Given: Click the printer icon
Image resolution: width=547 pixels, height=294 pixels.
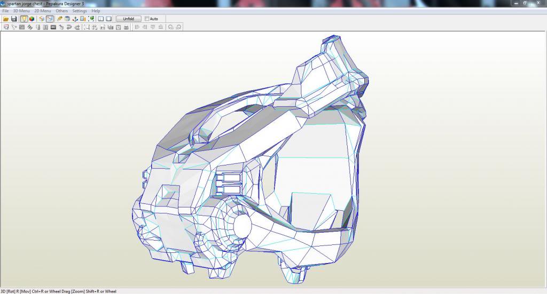Looking at the screenshot, I should pos(126,27).
